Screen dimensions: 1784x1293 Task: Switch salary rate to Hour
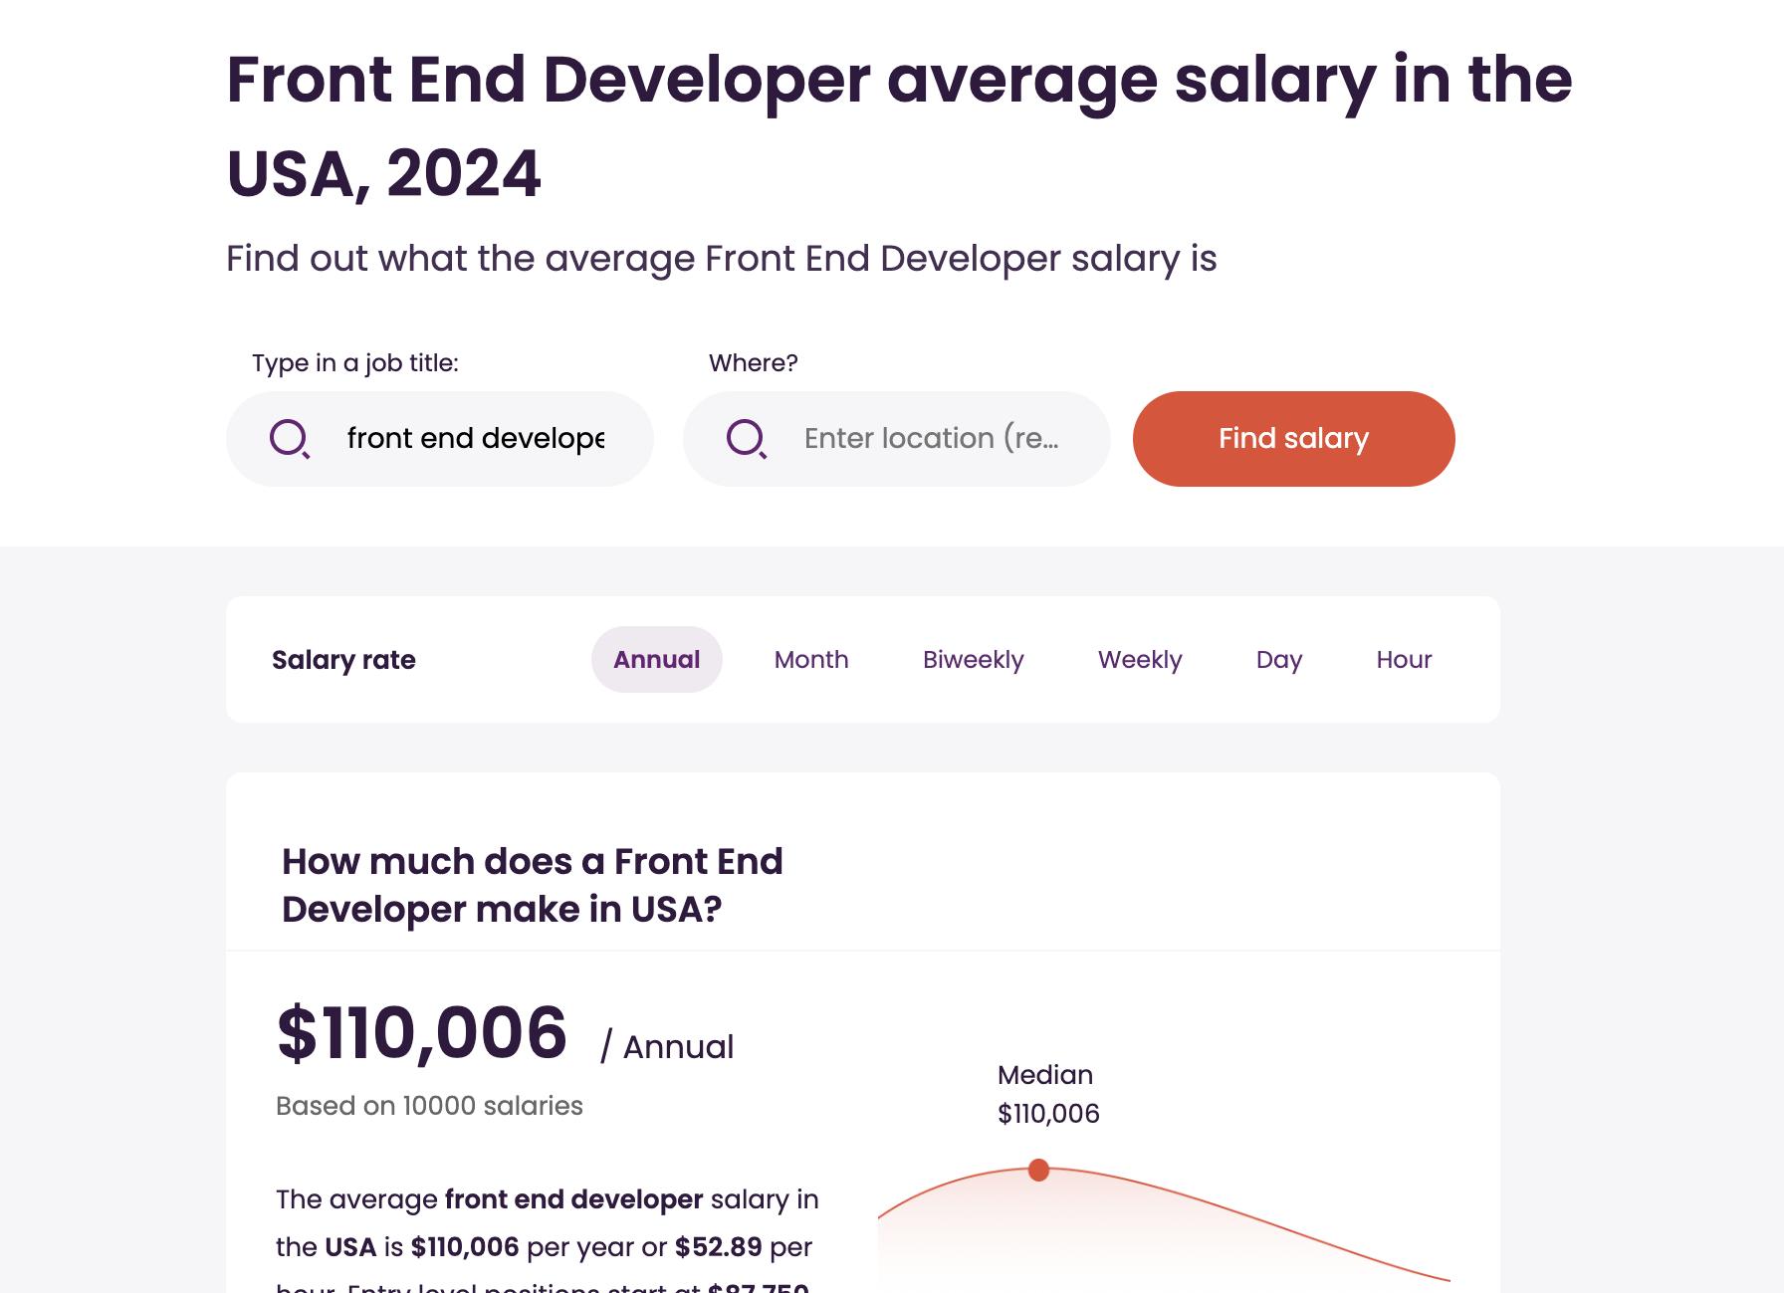point(1403,659)
